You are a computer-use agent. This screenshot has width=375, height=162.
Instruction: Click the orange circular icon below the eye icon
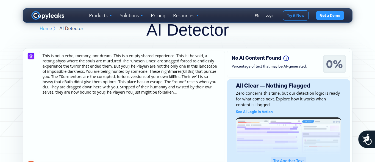31,161
